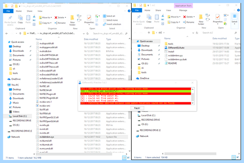The image size is (244, 163).
Task: Open Copy to dropdown in left window
Action: click(45, 23)
